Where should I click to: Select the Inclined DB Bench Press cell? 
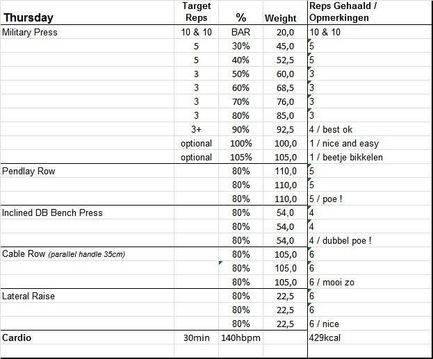52,212
